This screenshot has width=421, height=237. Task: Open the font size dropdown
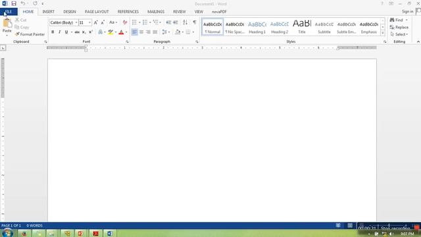coord(89,22)
